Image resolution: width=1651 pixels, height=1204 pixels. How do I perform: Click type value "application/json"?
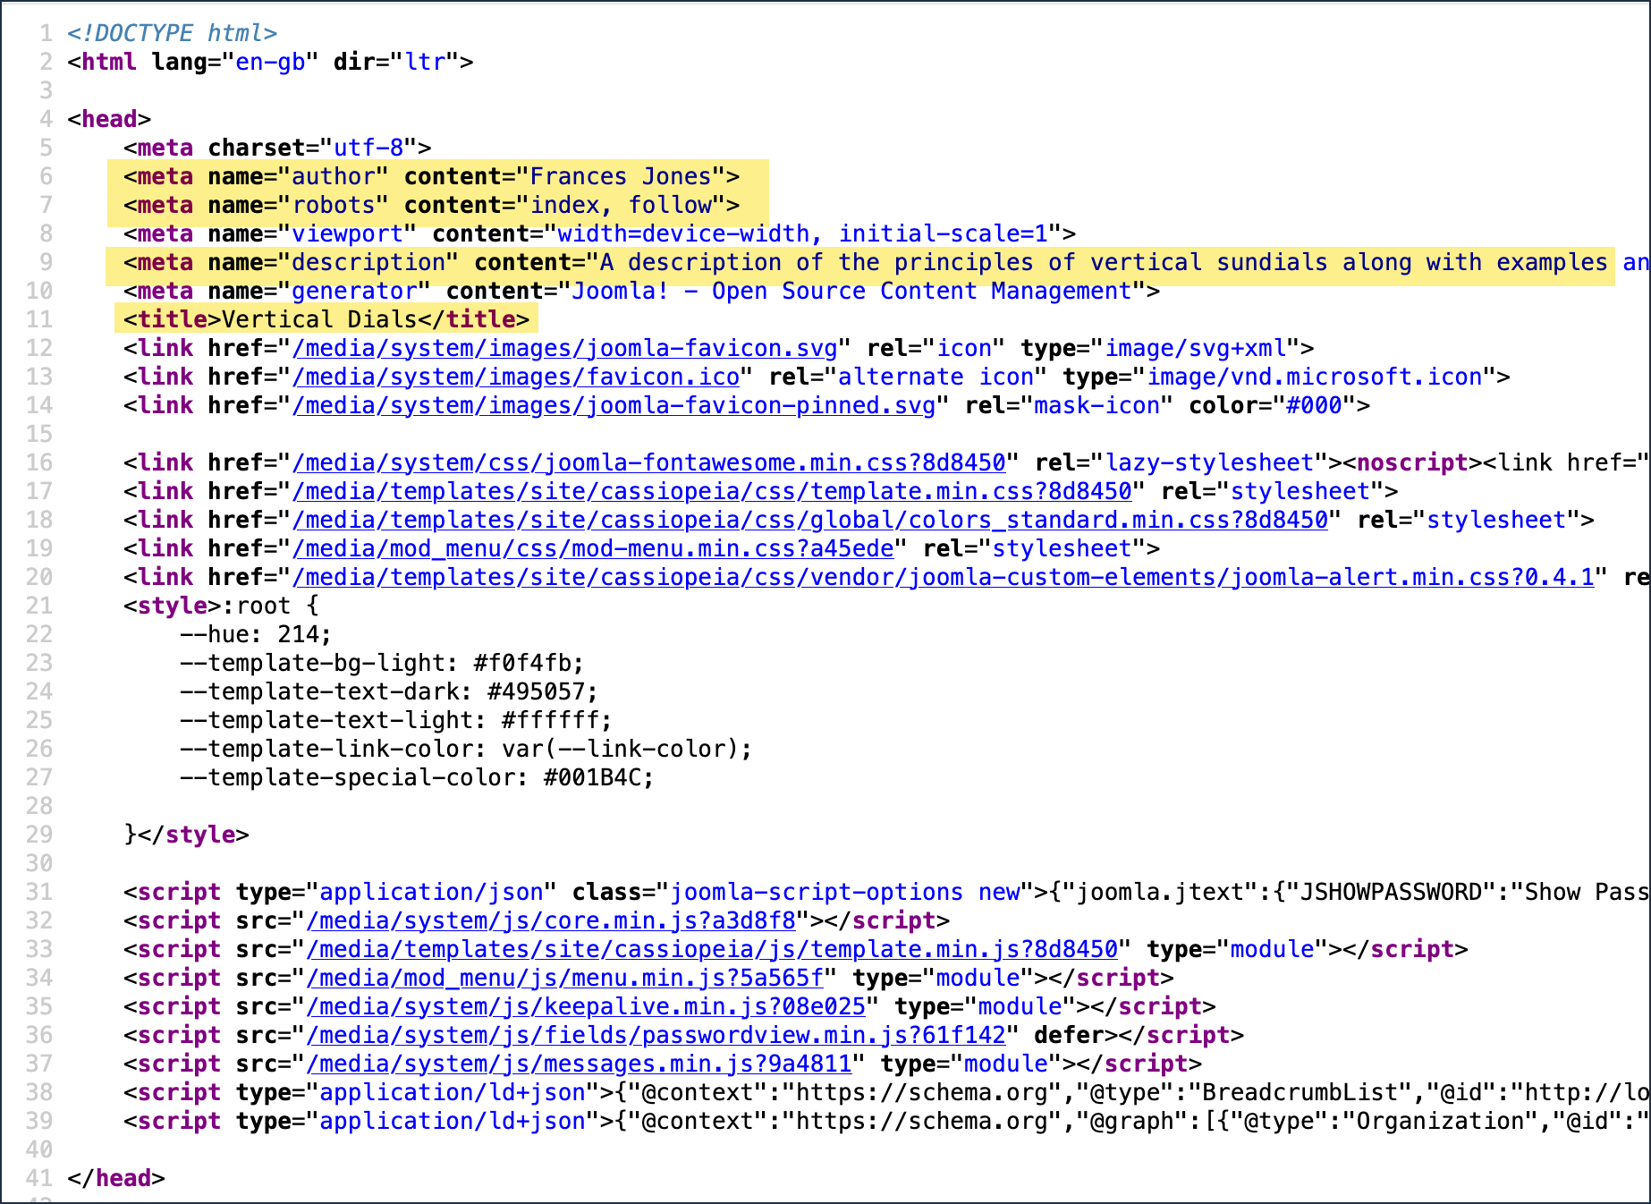pos(431,892)
